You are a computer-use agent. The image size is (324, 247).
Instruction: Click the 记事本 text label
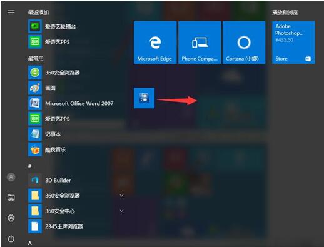coord(53,134)
